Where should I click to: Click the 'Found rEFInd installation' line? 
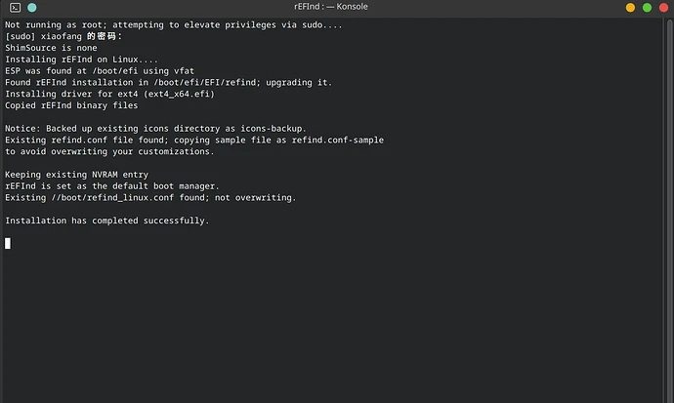[168, 82]
